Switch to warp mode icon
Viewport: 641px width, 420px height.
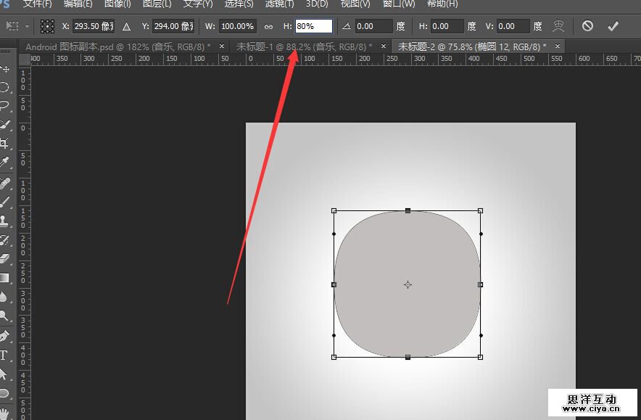coord(558,26)
